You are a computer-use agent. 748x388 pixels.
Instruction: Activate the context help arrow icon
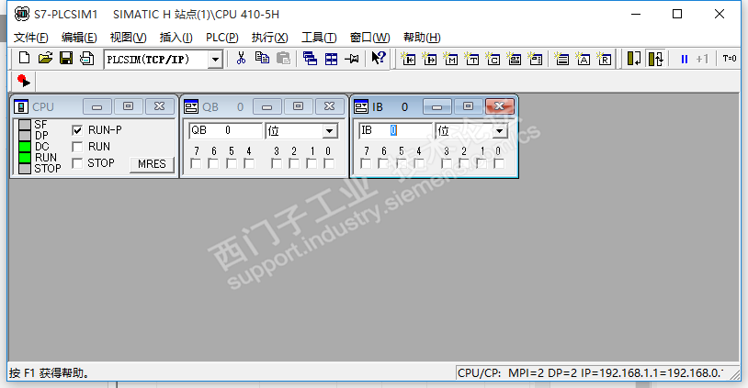pyautogui.click(x=379, y=58)
